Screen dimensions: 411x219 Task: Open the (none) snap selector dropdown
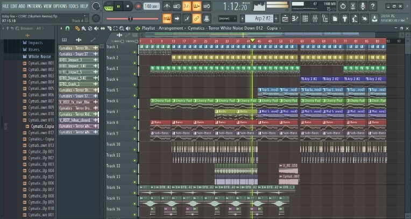pyautogui.click(x=227, y=19)
